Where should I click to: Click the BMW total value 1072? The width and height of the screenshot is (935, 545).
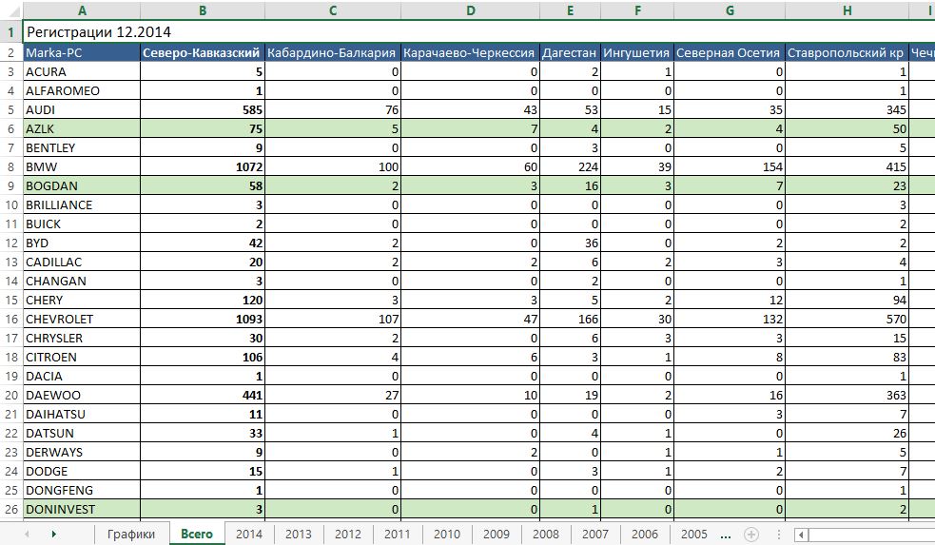[x=203, y=167]
